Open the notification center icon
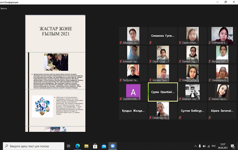 click(x=233, y=146)
